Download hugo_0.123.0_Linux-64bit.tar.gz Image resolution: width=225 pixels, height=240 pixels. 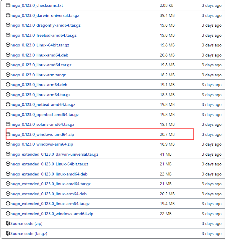coord(40,45)
